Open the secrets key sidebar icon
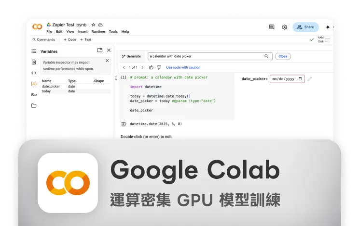The image size is (359, 226). (x=34, y=95)
